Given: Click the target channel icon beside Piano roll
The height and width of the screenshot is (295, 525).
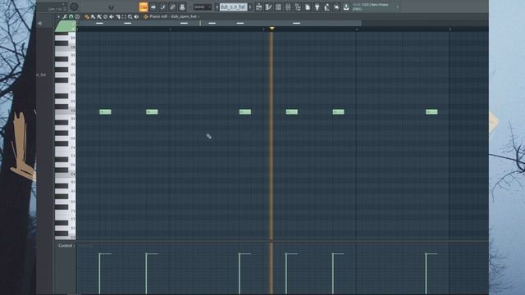Looking at the screenshot, I should (x=146, y=16).
